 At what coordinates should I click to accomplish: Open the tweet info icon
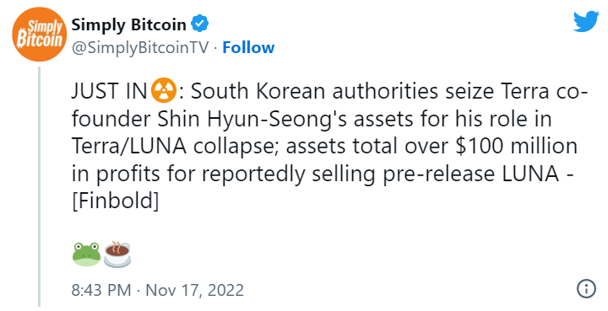tap(586, 288)
